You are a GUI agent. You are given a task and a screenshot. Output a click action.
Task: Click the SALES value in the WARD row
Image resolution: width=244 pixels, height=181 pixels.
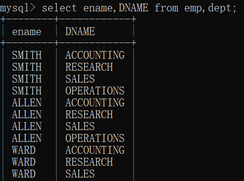click(x=80, y=174)
